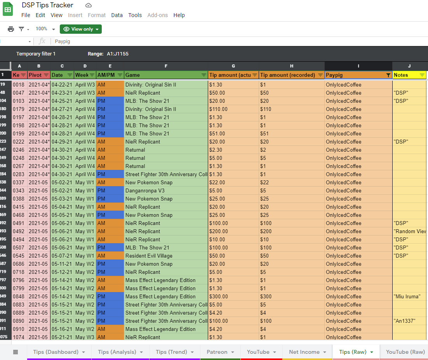428x360 pixels.
Task: Click the Game column filter icon
Action: [x=204, y=75]
